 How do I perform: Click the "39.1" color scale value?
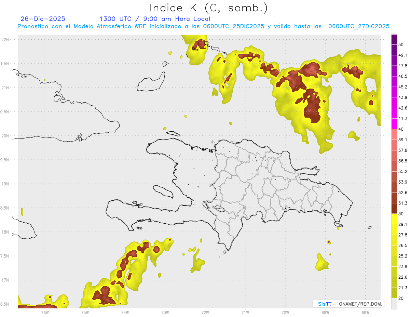click(x=403, y=140)
